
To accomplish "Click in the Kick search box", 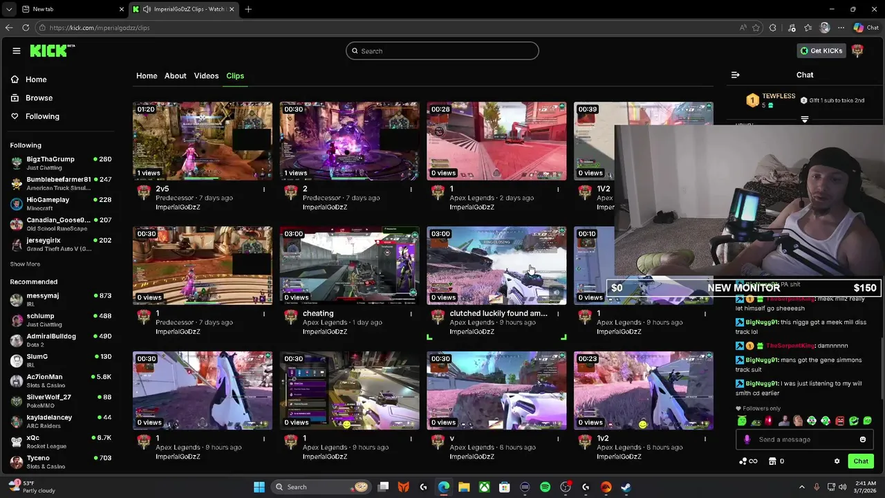I will pos(442,50).
